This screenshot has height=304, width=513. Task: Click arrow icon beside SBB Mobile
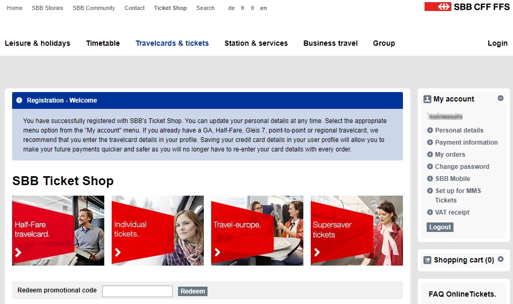[430, 178]
